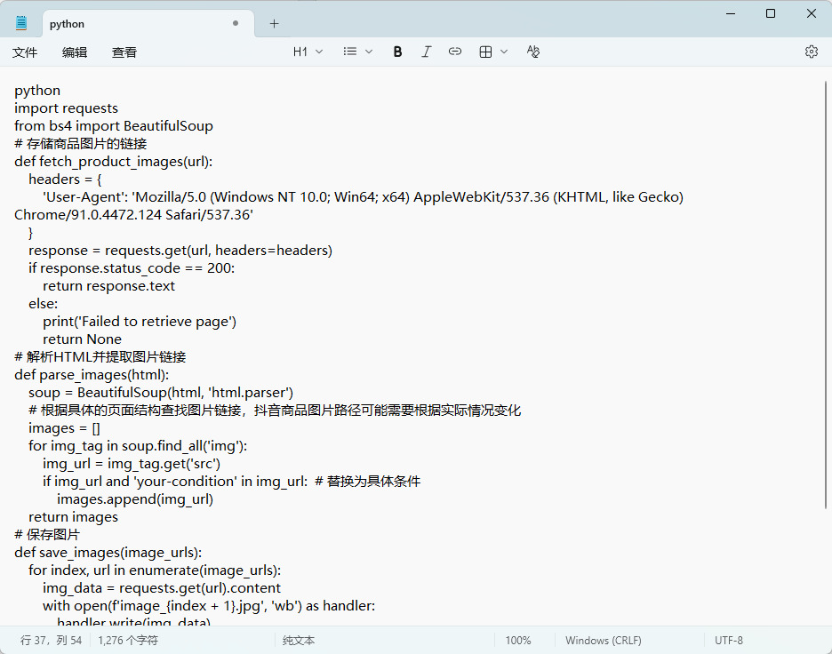Open the 查看 menu
This screenshot has width=832, height=654.
(x=124, y=52)
